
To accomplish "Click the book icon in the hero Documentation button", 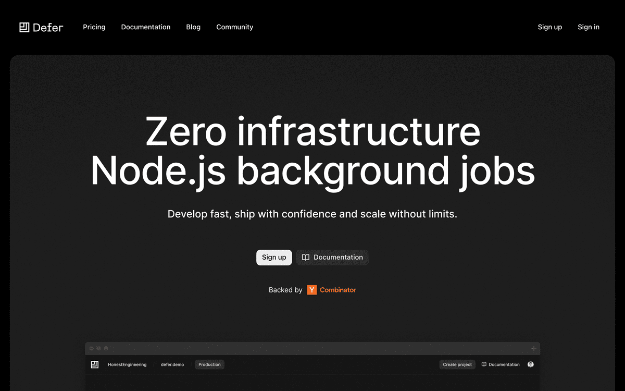I will (306, 258).
